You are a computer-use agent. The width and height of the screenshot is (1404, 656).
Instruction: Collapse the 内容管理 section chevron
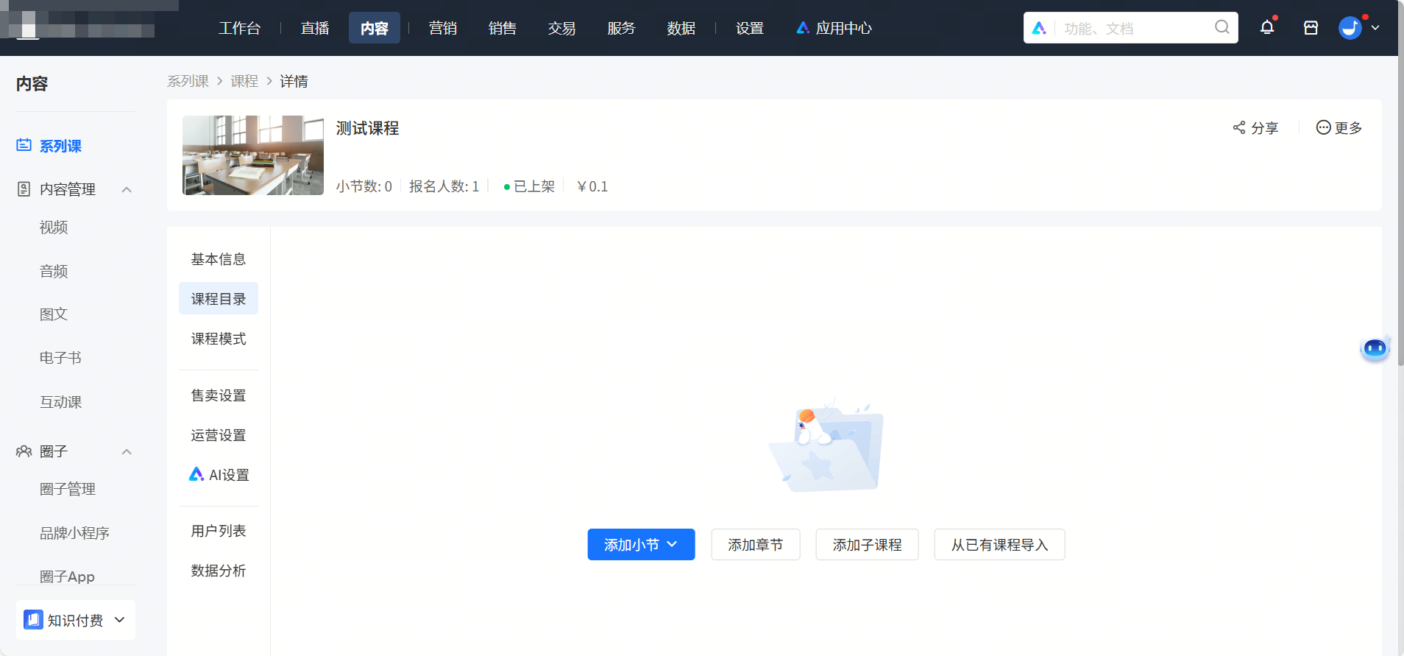(127, 189)
